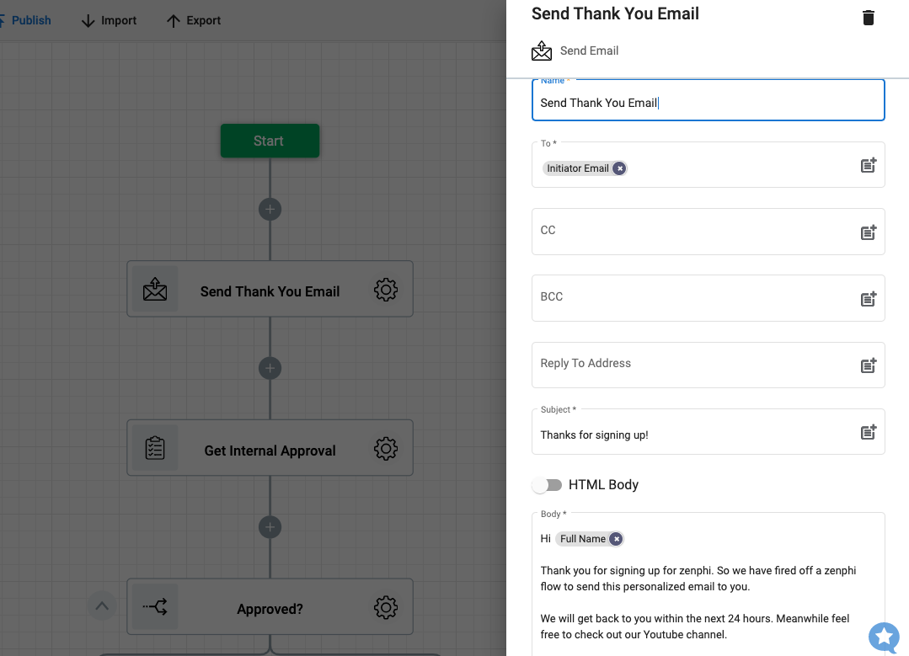The image size is (909, 656).
Task: Select the green Start node
Action: 270,141
